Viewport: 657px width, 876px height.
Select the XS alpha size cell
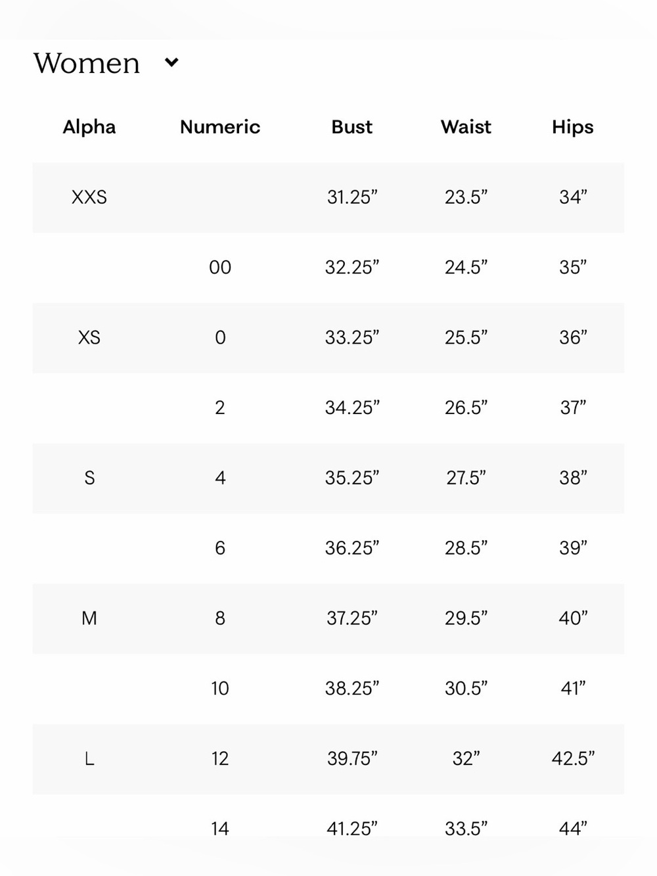click(89, 338)
